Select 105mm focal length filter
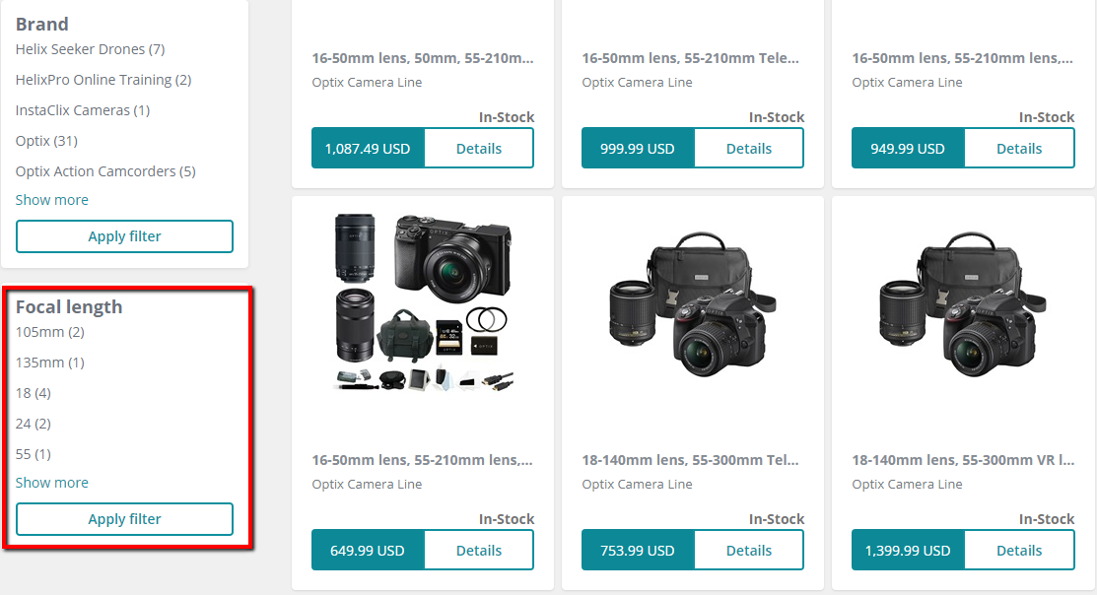 point(49,332)
